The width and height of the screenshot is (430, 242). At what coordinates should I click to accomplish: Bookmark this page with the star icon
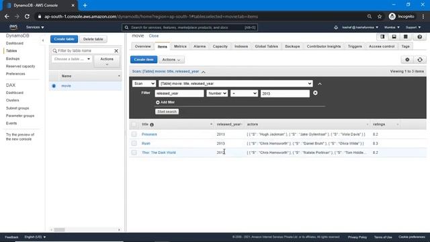(380, 16)
